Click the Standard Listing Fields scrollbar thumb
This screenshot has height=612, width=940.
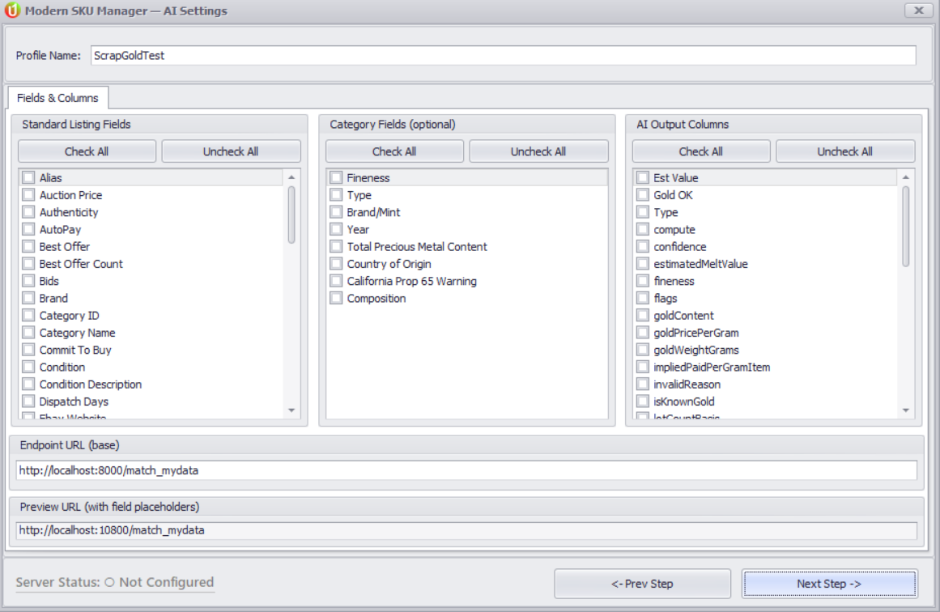291,215
